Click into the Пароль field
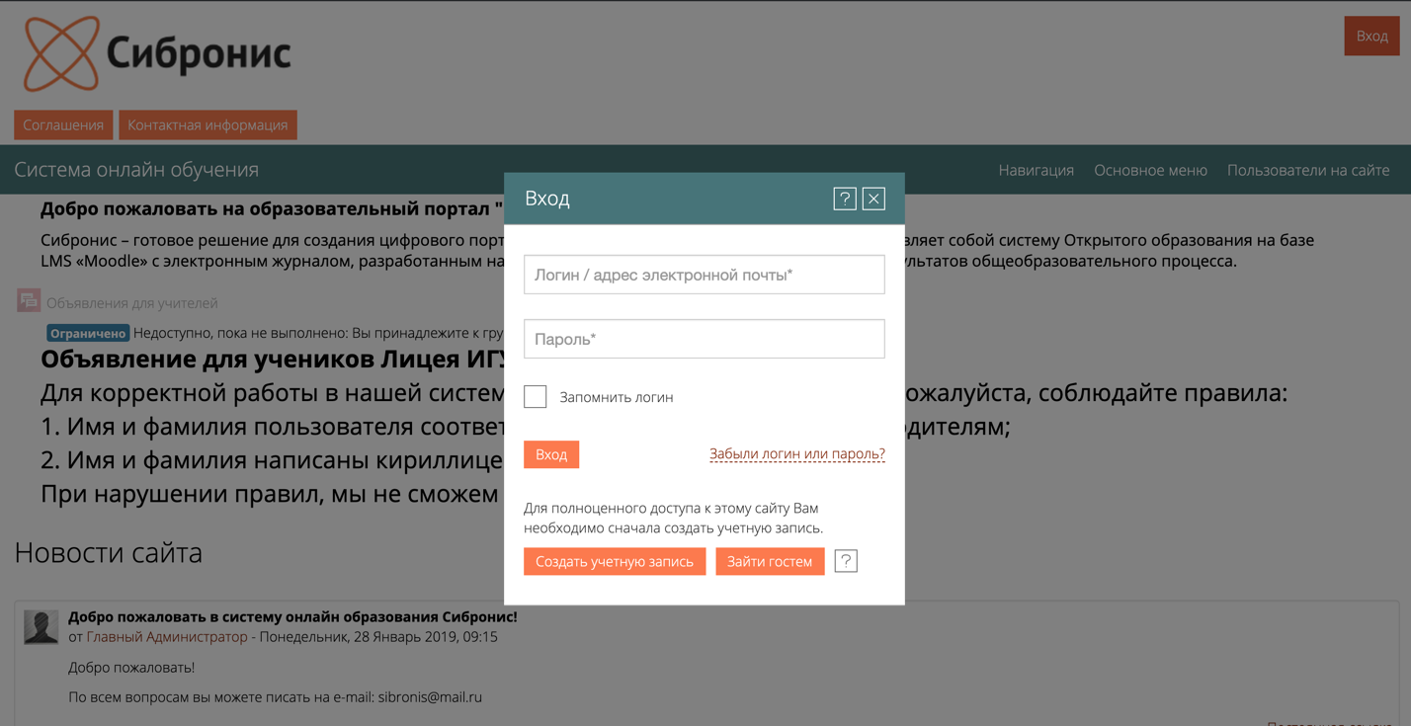 point(704,339)
